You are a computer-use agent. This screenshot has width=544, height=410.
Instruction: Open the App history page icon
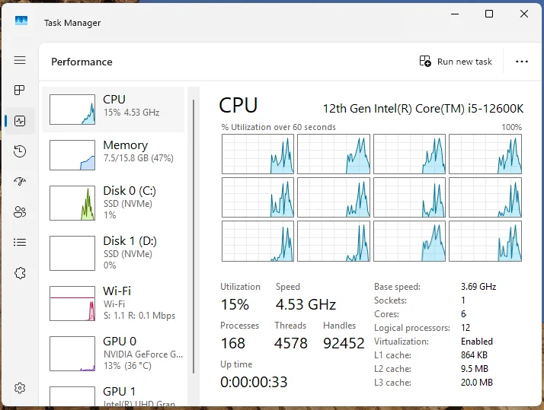coord(20,151)
